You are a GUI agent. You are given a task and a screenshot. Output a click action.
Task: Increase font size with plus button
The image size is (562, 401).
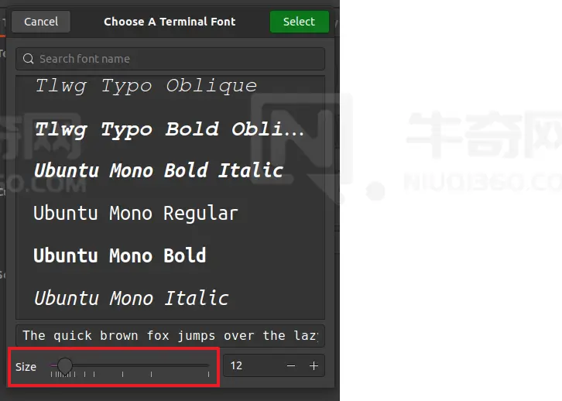point(314,365)
